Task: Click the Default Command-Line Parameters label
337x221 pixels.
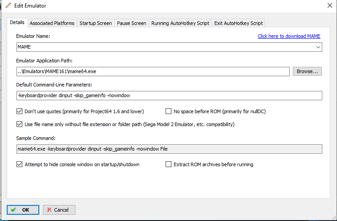Action: click(54, 85)
